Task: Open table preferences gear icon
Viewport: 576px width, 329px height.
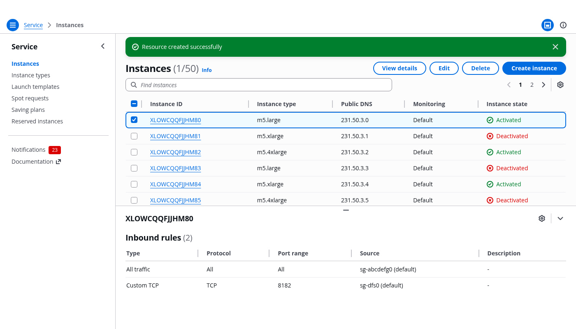Action: pos(560,85)
